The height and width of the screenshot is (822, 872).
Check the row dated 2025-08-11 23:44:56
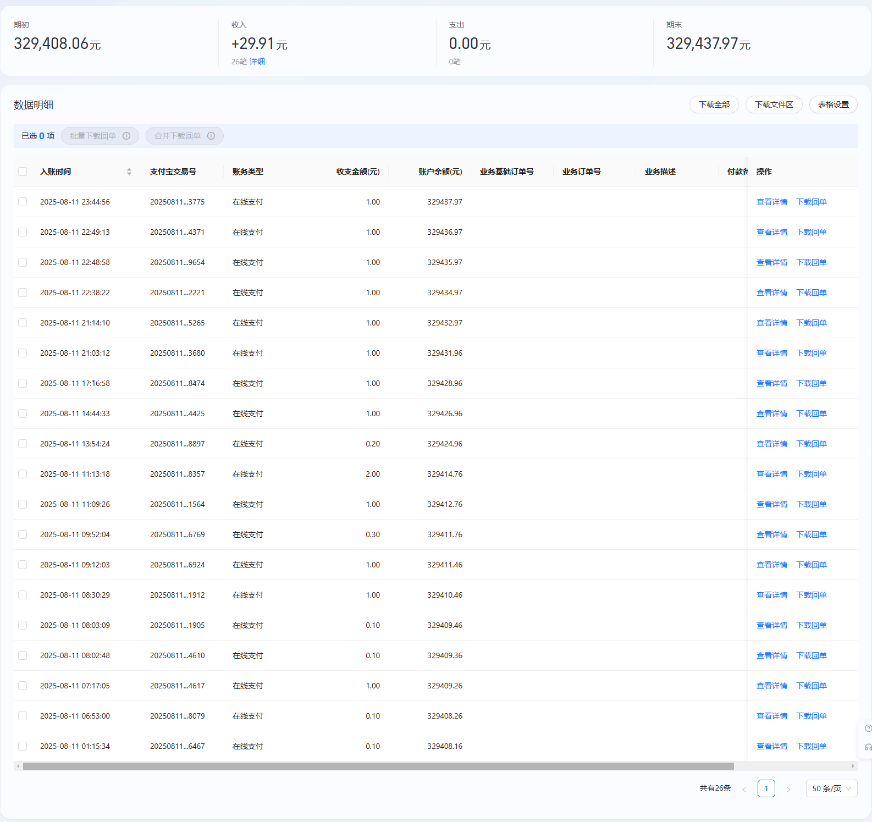[x=23, y=202]
